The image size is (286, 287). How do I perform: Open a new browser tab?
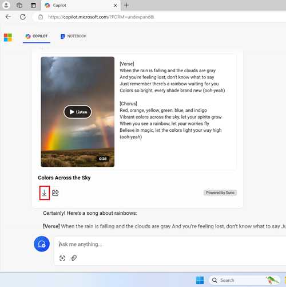(126, 5)
